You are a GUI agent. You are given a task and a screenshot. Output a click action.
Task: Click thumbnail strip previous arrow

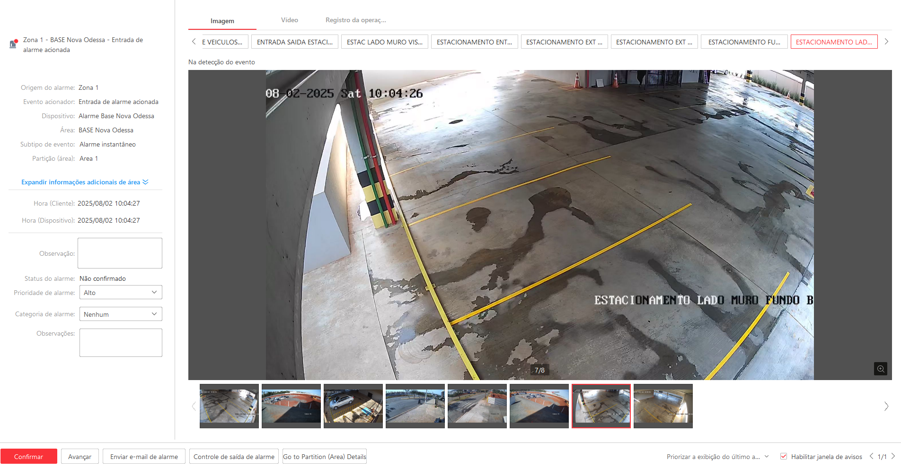tap(194, 406)
